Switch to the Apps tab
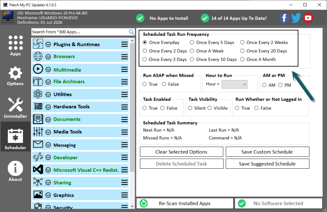Viewport: 327px width, 212px height. (x=15, y=46)
